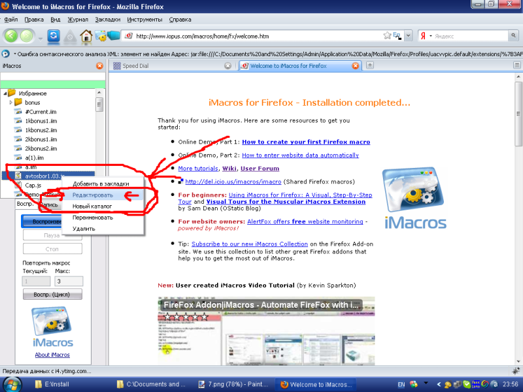Viewport: 523px width, 392px height.
Task: Open Subscribe to our new iMacros Collection
Action: (250, 244)
